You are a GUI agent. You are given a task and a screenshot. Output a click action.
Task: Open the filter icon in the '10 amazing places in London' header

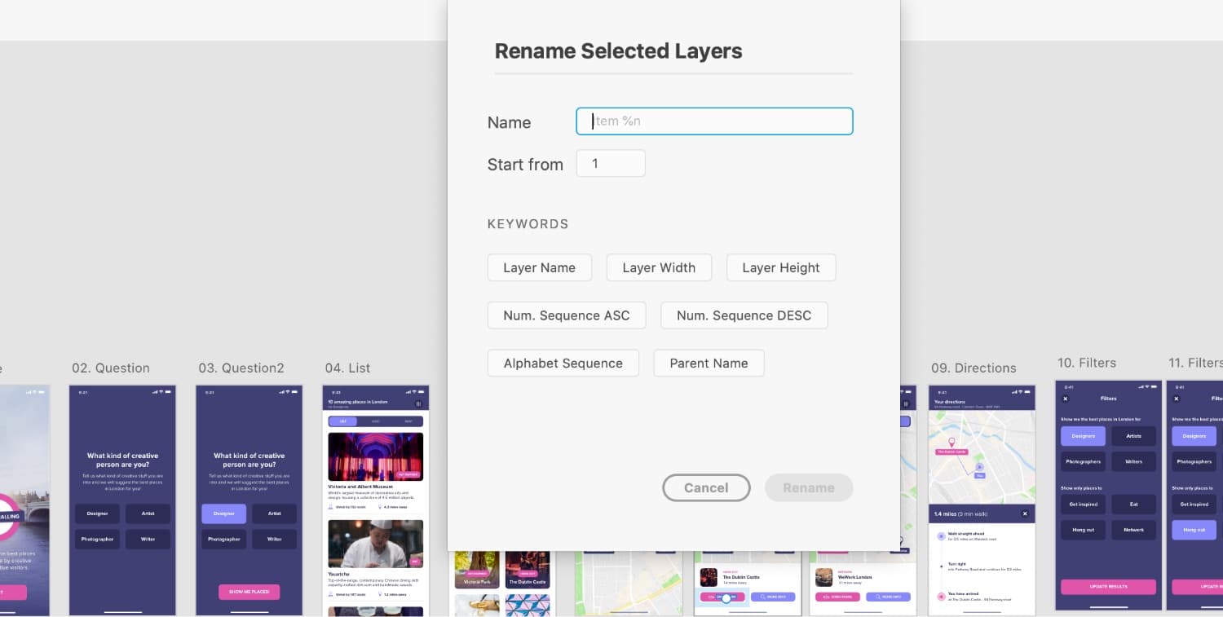pos(419,403)
